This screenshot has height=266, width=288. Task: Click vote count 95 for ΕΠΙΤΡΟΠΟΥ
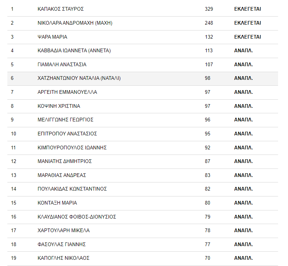(x=207, y=134)
